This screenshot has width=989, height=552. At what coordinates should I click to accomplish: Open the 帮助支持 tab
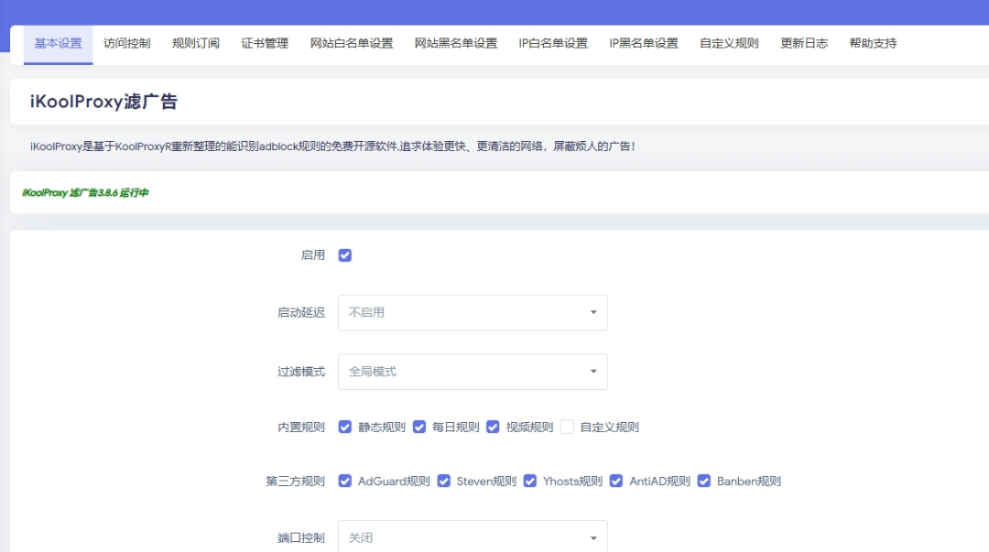coord(872,42)
